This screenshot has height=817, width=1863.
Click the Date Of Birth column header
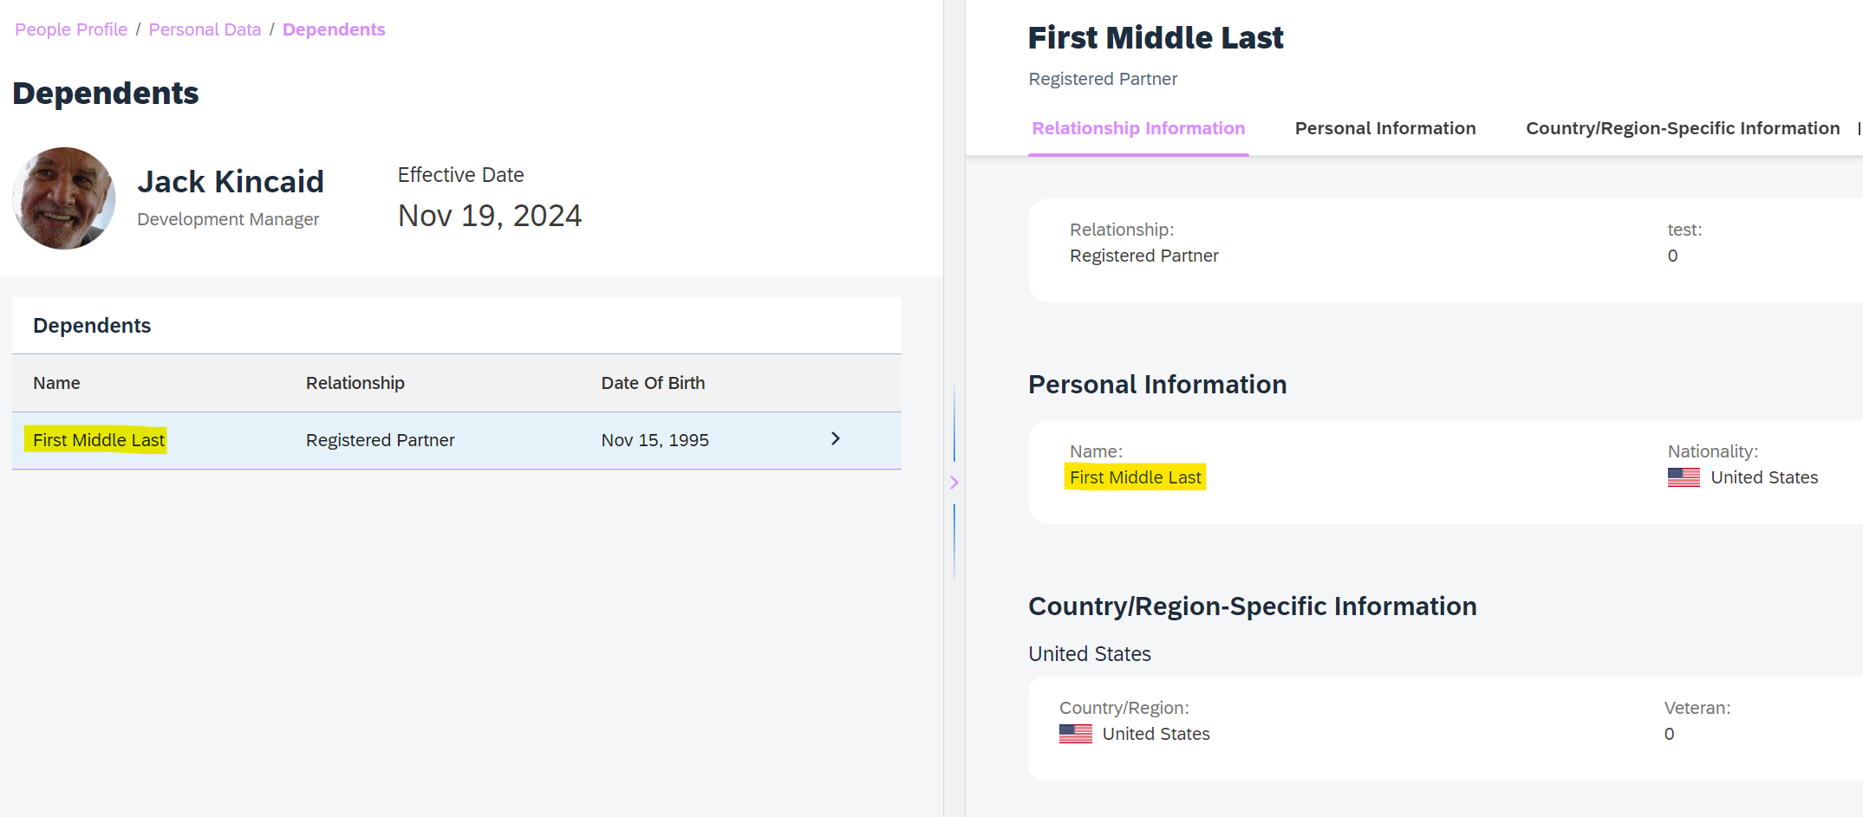[x=653, y=383]
